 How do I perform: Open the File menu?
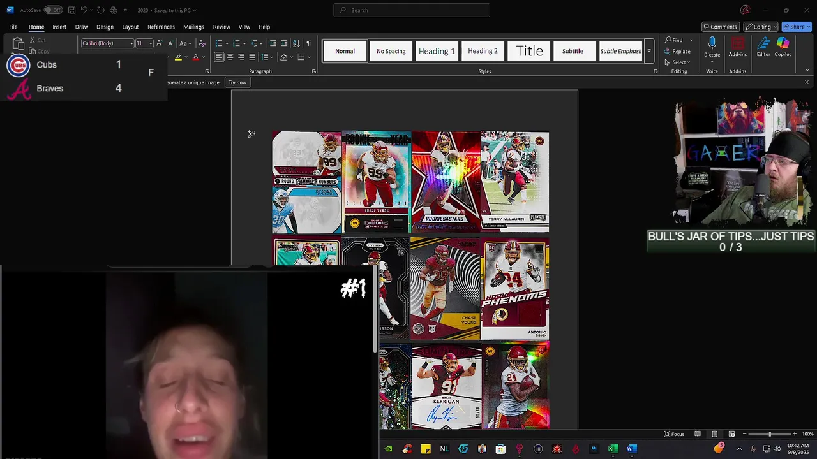click(13, 27)
